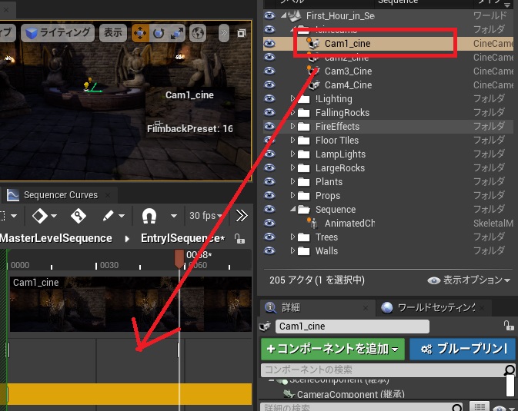
Task: Select the scale gizmo tool
Action: (177, 33)
